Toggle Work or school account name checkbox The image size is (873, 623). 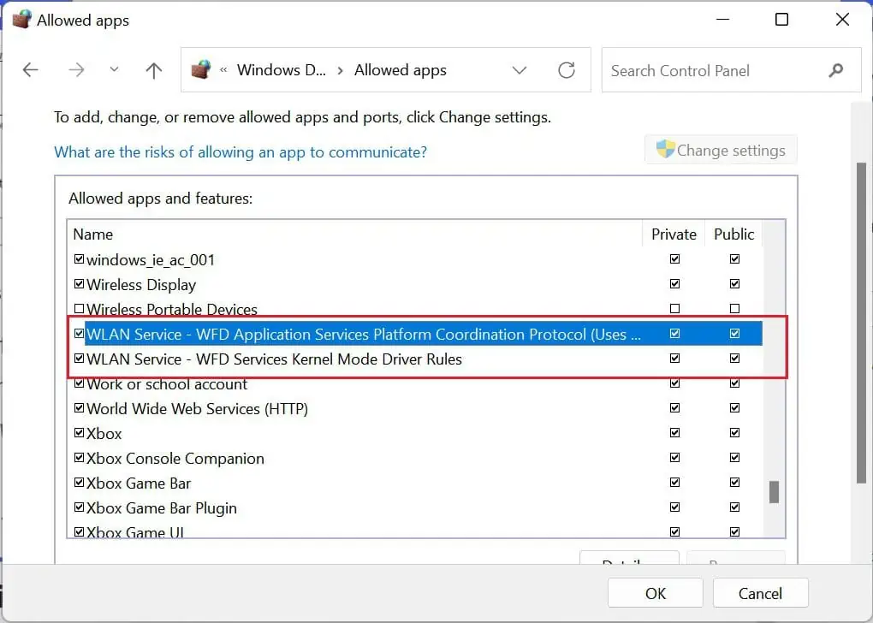pos(79,383)
